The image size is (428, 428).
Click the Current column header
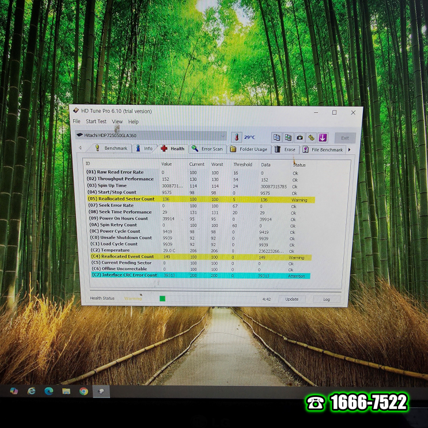tap(198, 164)
